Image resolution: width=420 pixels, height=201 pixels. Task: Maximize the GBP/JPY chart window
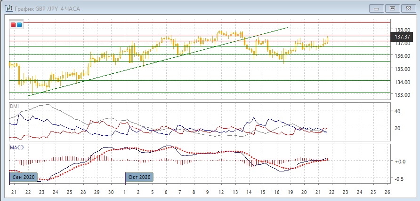coord(392,8)
